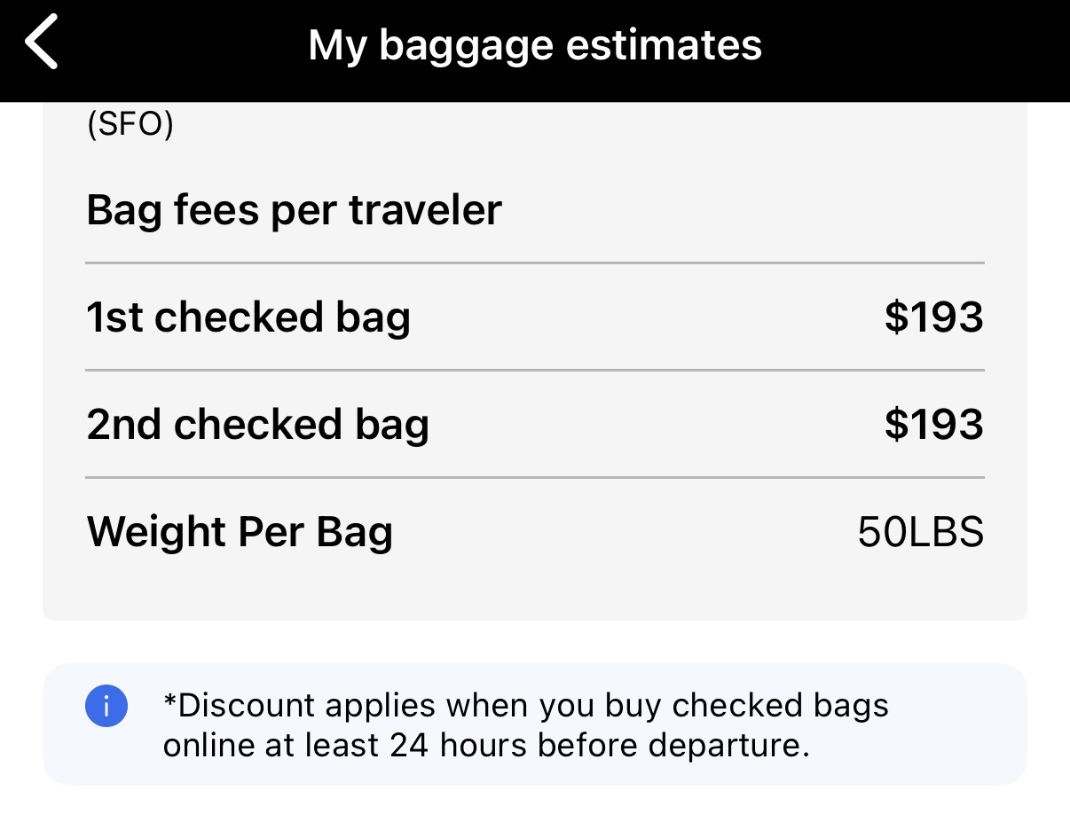The height and width of the screenshot is (814, 1070).
Task: Click the 50LBS weight value
Action: point(920,532)
